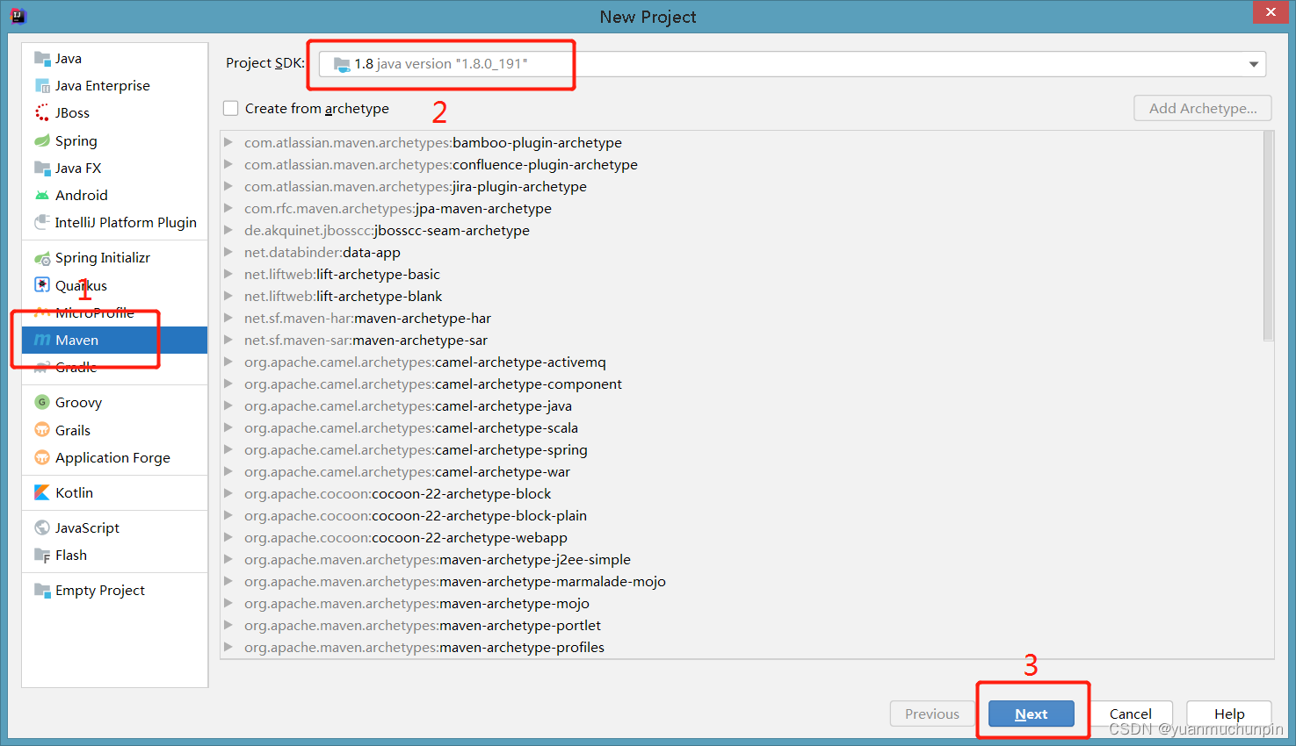Expand jpa-maven-archetype node
1296x746 pixels.
click(x=228, y=208)
